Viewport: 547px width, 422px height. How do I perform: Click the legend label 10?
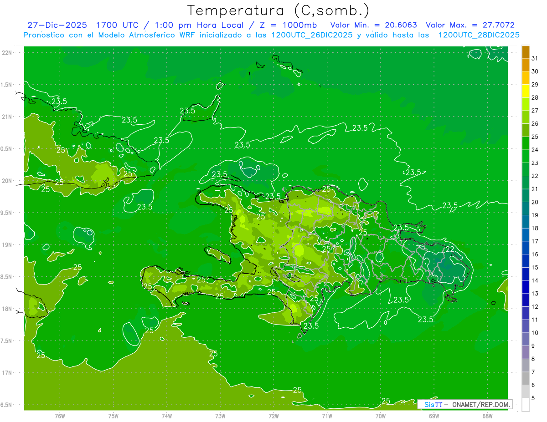point(535,333)
